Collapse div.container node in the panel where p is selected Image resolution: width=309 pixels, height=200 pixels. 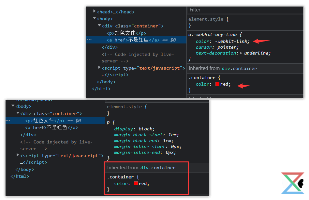pyautogui.click(x=18, y=113)
